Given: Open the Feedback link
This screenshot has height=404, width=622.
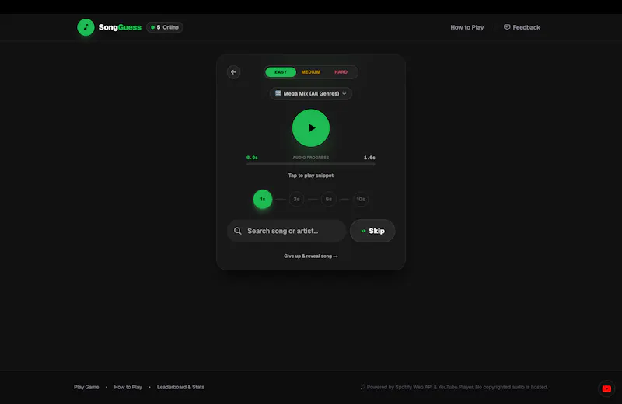Looking at the screenshot, I should pyautogui.click(x=522, y=27).
